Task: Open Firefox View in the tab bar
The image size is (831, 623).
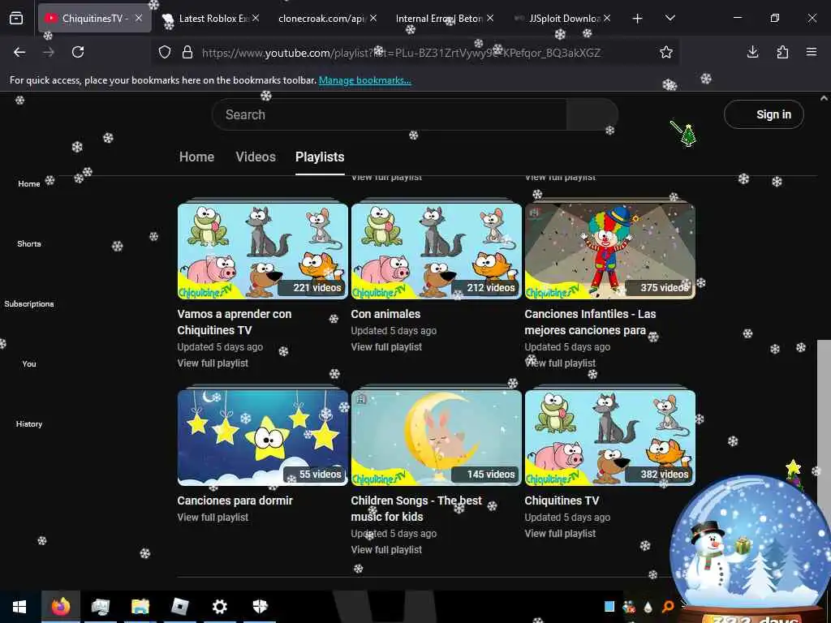Action: coord(16,18)
